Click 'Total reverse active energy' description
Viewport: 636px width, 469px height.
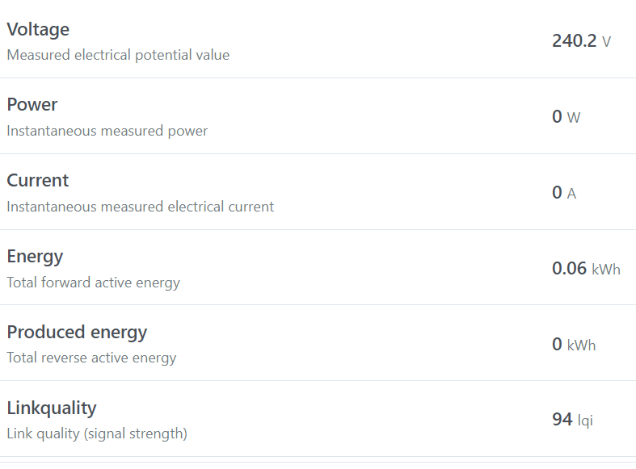click(x=91, y=358)
